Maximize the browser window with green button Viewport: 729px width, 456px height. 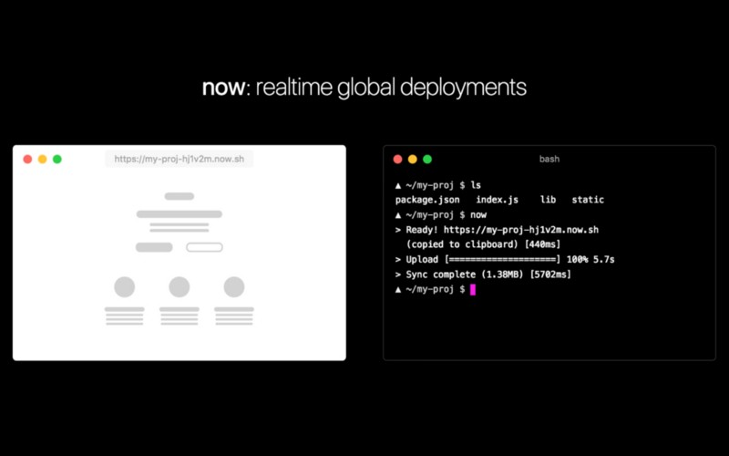tap(57, 159)
